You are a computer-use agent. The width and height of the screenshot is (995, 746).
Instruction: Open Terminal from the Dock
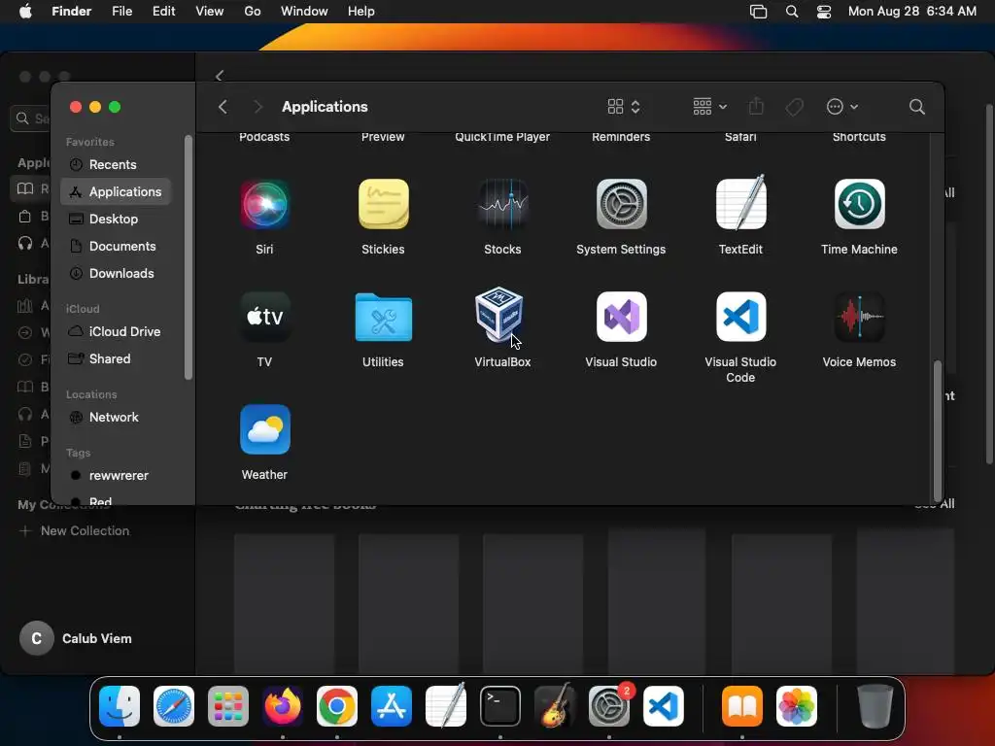click(x=500, y=706)
